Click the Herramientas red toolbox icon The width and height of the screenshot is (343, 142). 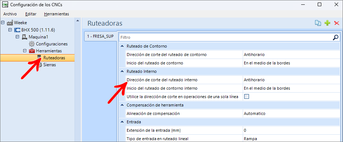point(32,51)
